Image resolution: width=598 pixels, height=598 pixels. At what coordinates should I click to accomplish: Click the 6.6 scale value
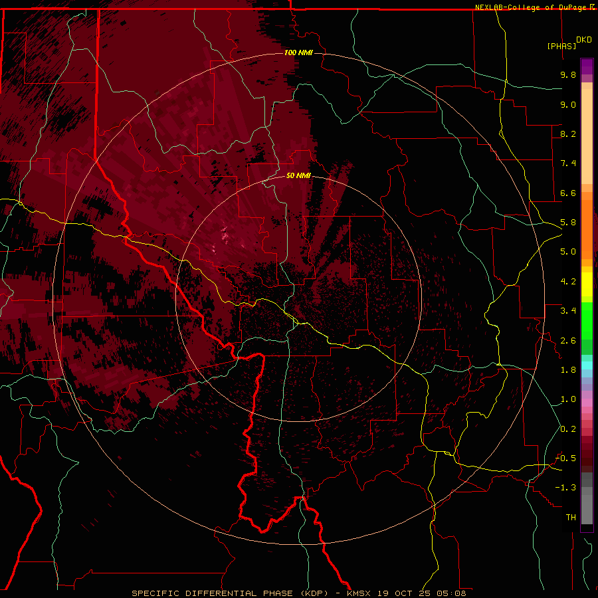(568, 193)
